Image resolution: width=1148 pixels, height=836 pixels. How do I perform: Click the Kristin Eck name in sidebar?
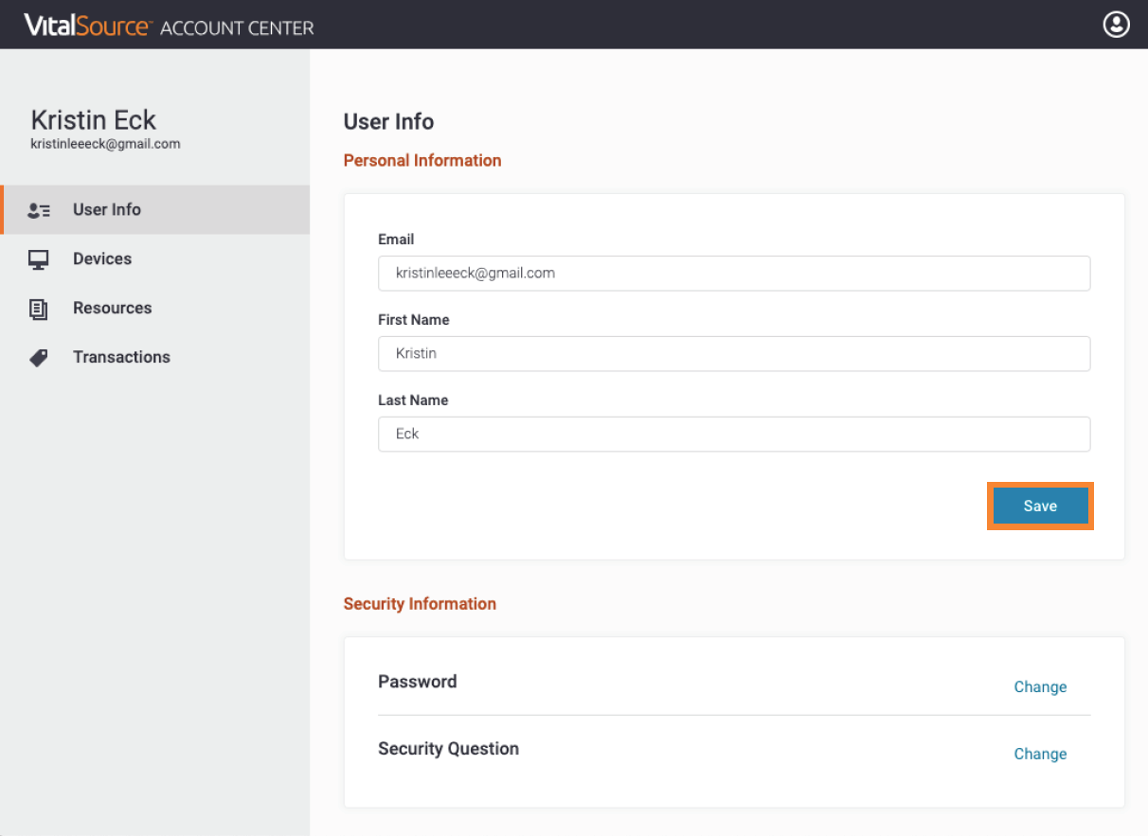94,120
